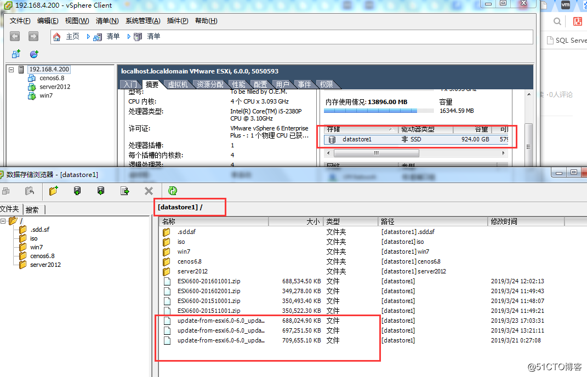Switch to the 搜索 tab in datastore browser
Viewport: 587px width, 377px height.
click(32, 209)
